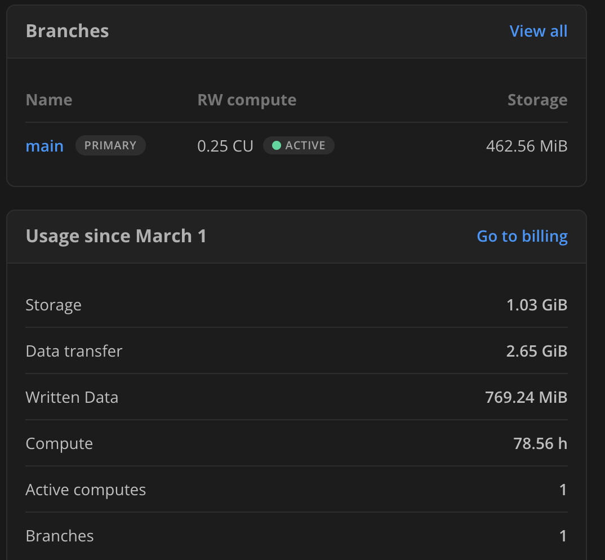Click the Usage since March 1 heading

point(116,236)
